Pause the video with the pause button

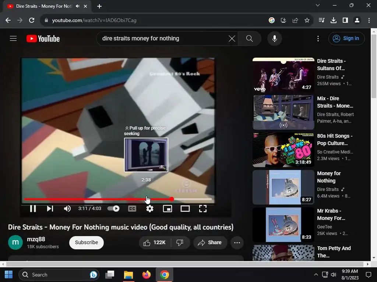(33, 209)
